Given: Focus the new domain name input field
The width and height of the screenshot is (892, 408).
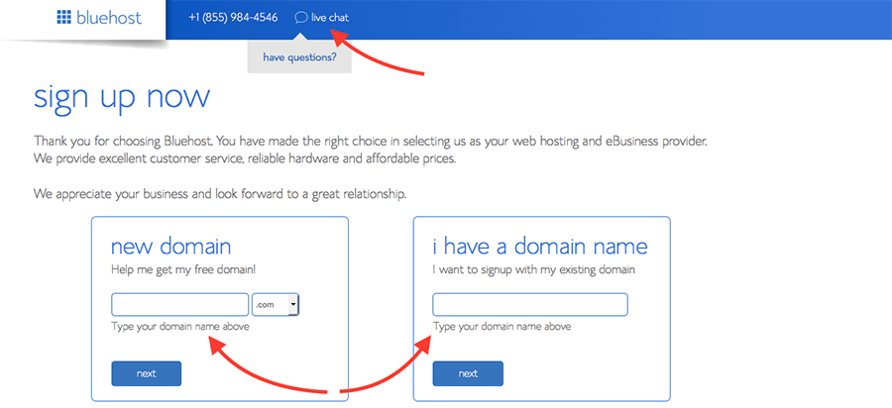Looking at the screenshot, I should (179, 305).
